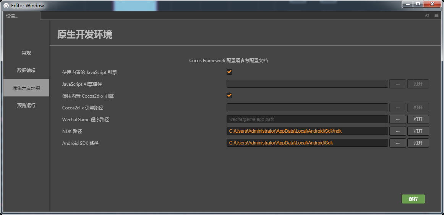Image resolution: width=444 pixels, height=215 pixels.
Task: Uncheck 使用内置 Cocos2d-x 引擎 checkbox
Action: 229,96
